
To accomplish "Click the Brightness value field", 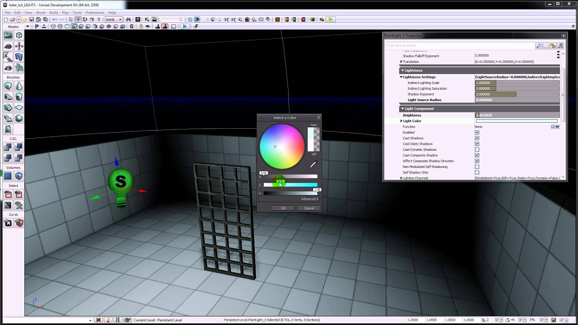I will tap(517, 115).
